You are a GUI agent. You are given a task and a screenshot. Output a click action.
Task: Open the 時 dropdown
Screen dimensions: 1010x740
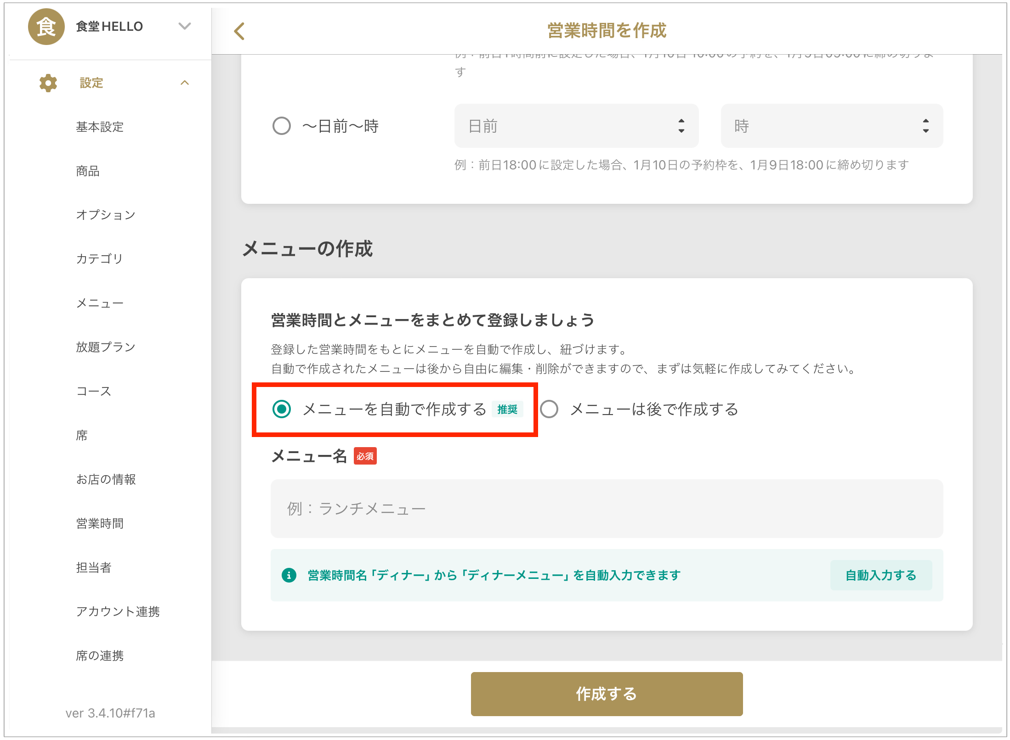[832, 126]
